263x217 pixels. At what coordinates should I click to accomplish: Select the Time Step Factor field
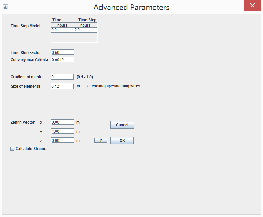pyautogui.click(x=62, y=52)
